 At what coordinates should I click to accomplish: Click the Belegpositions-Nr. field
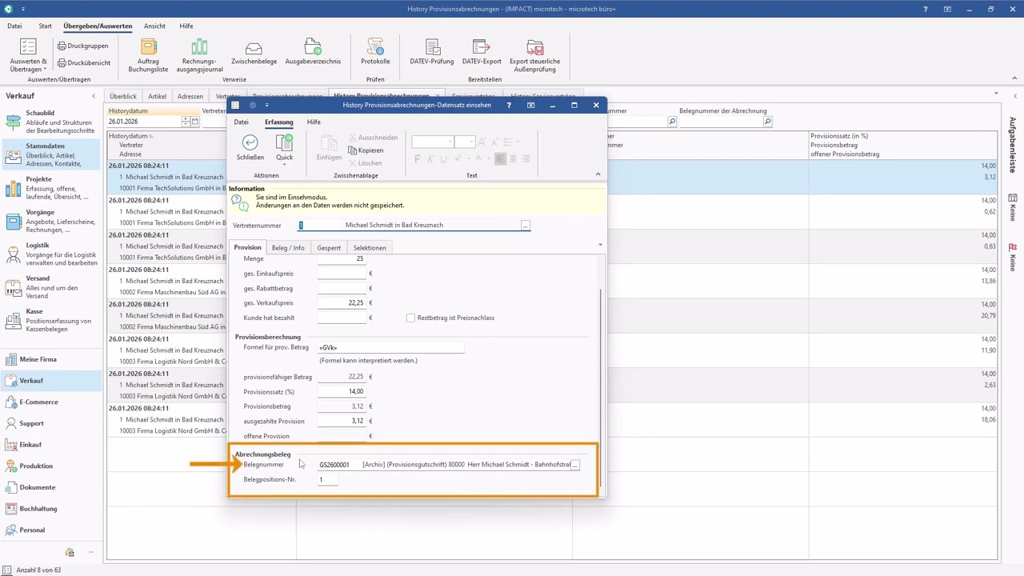click(x=328, y=480)
